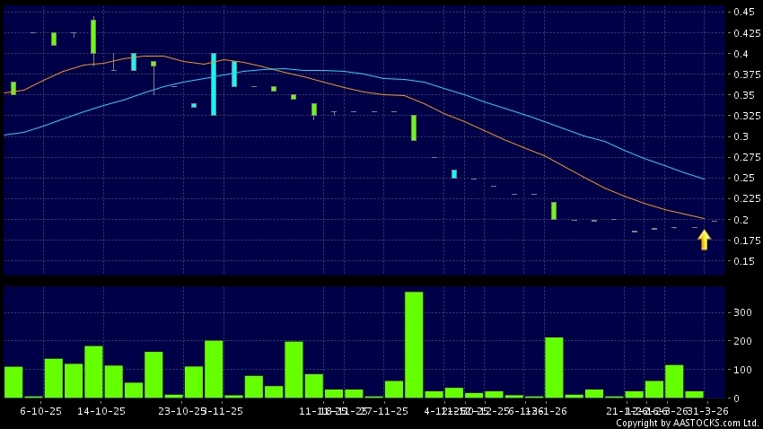763x429 pixels.
Task: Select the 0.3 price axis label
Action: tap(741, 137)
